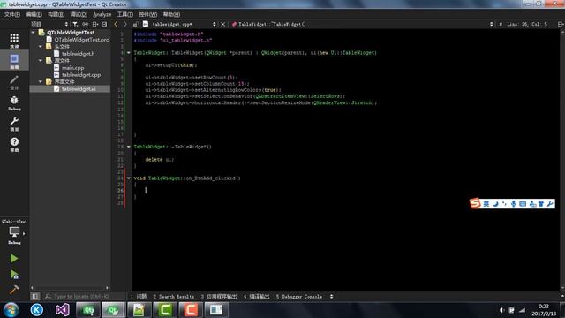This screenshot has width=565, height=318.
Task: Open the Windows Start button
Action: tap(11, 310)
